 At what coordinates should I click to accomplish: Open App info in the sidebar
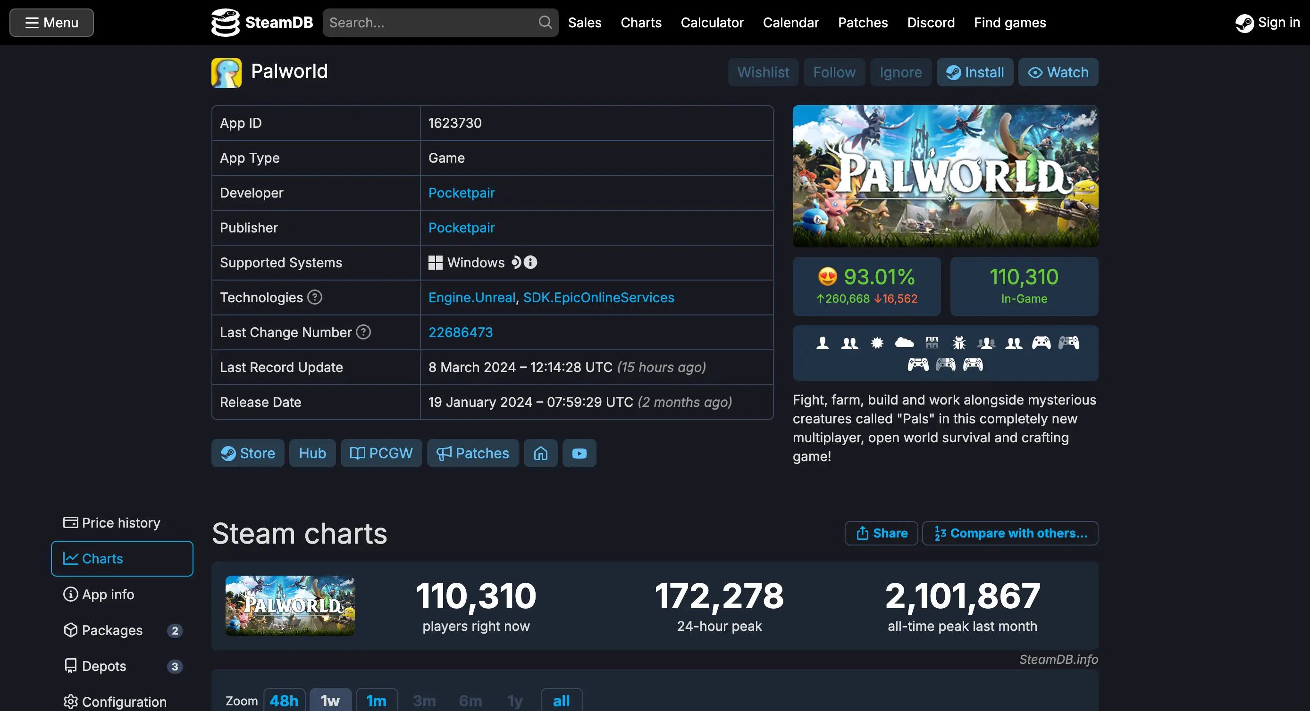tap(122, 594)
